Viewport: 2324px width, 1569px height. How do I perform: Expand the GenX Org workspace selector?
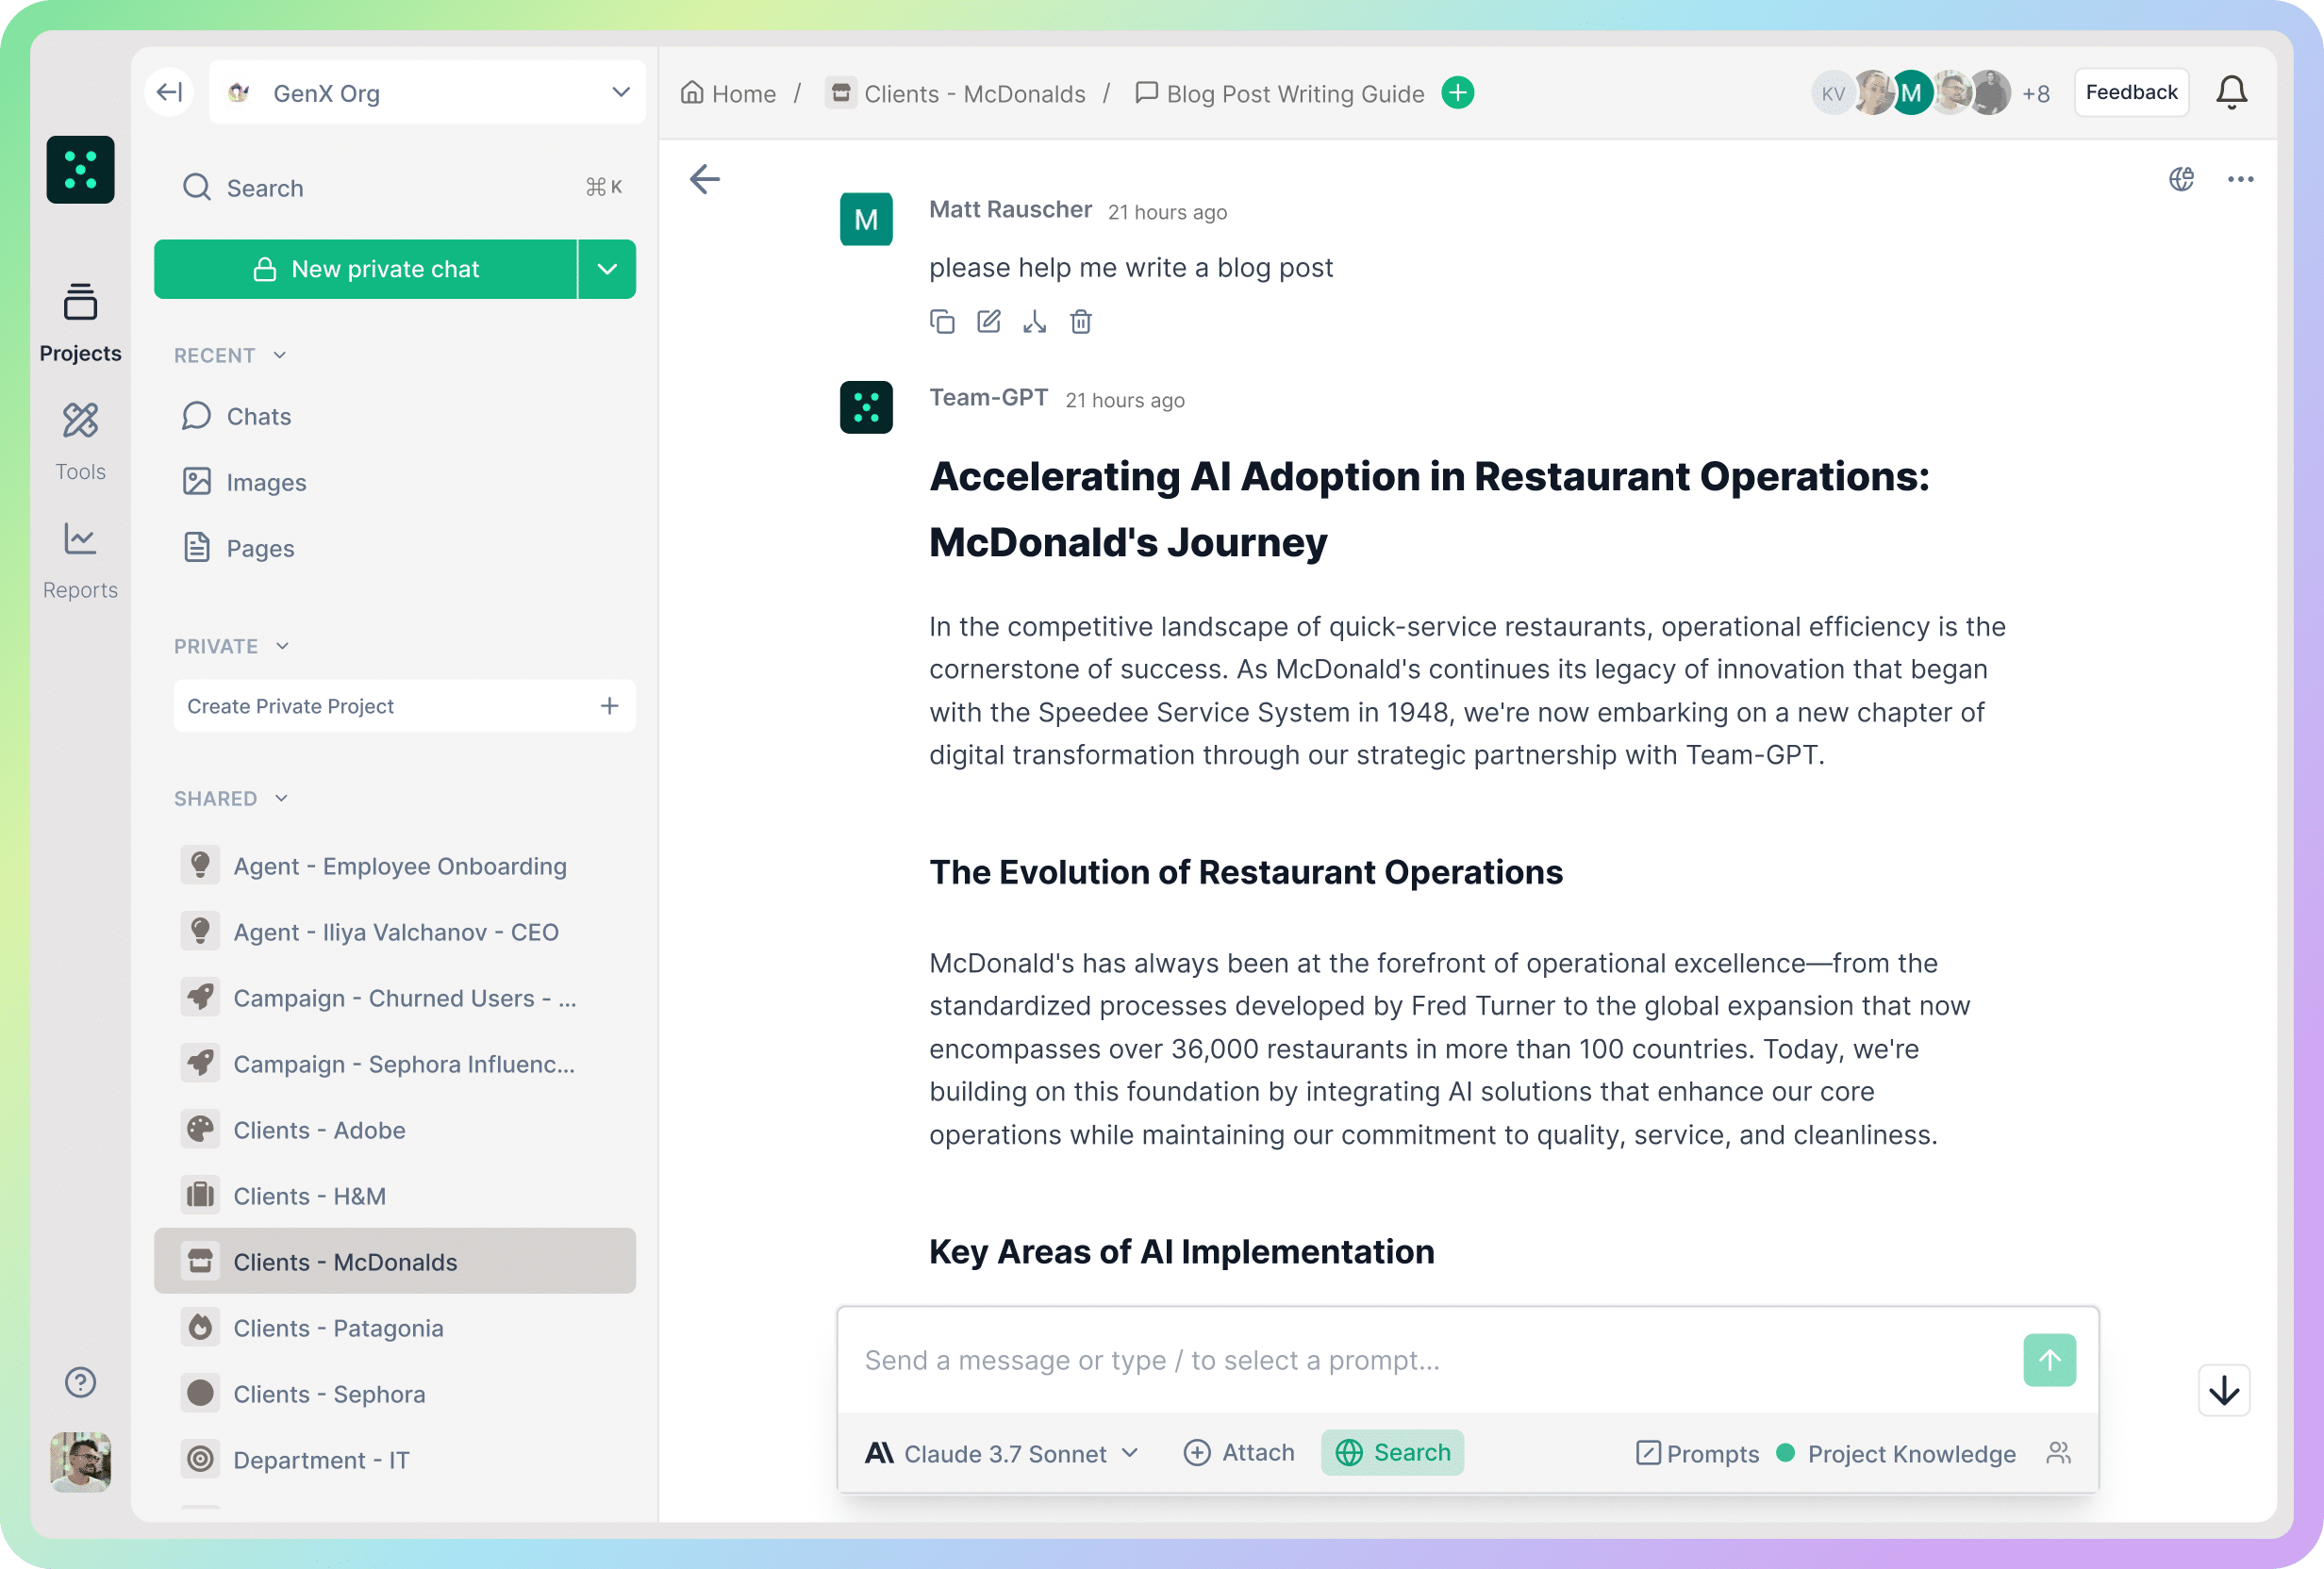click(427, 93)
